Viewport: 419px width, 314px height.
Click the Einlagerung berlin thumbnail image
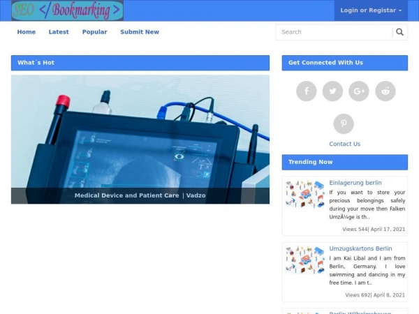(x=305, y=194)
